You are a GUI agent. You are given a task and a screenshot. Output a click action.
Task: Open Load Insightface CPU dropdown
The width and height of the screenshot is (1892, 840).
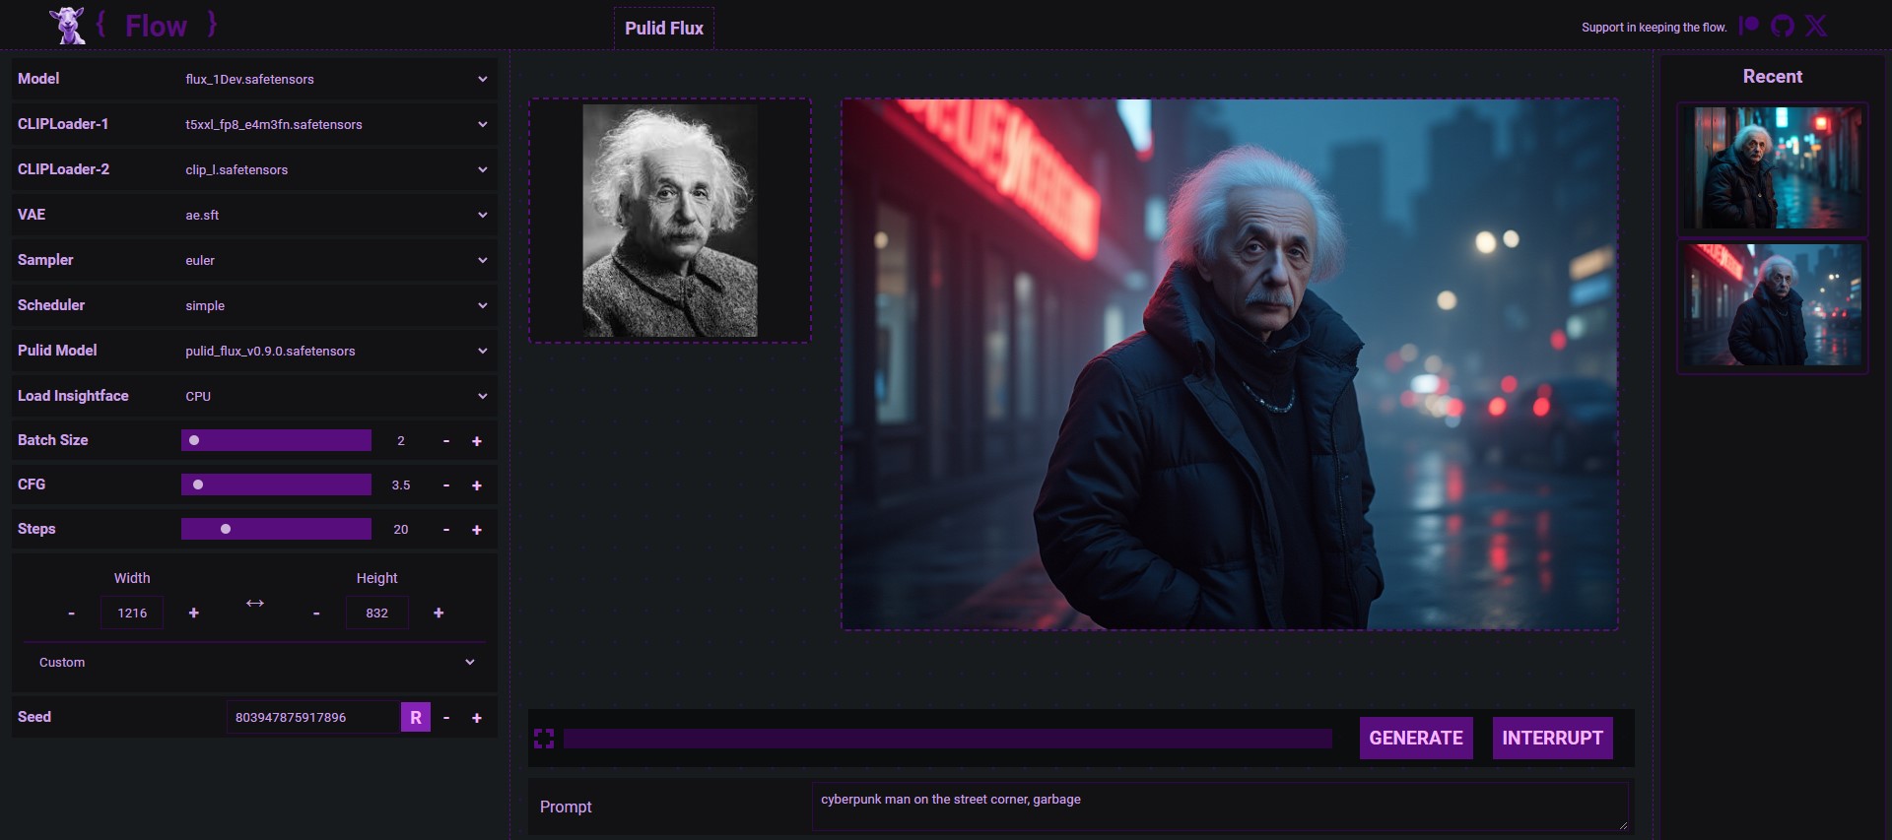(336, 396)
